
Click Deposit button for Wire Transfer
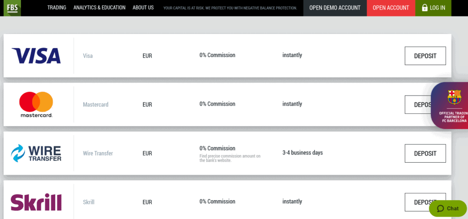(x=425, y=154)
